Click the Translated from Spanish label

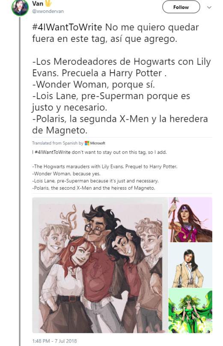point(58,143)
